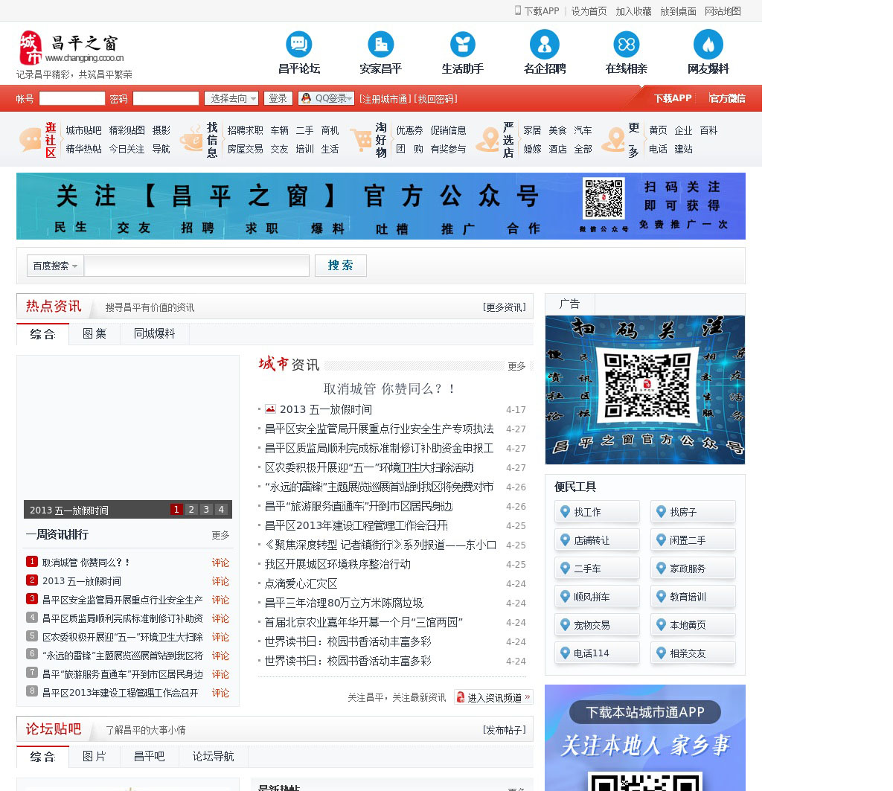Open the QQ登录 dropdown button
Image resolution: width=893 pixels, height=791 pixels.
click(x=326, y=98)
